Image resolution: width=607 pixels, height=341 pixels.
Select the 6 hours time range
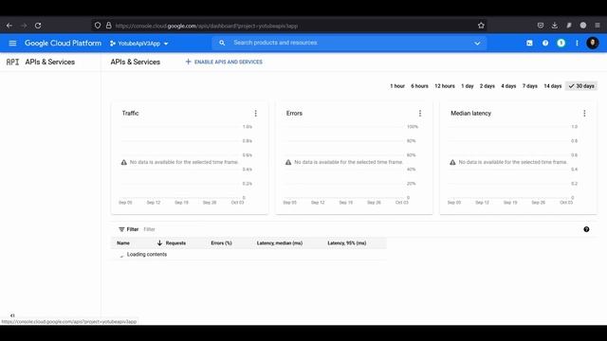pyautogui.click(x=419, y=86)
